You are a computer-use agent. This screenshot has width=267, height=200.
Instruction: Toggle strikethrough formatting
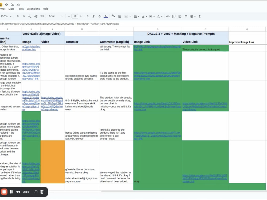pyautogui.click(x=99, y=16)
